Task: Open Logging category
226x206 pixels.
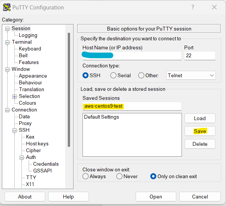Action: [28, 35]
